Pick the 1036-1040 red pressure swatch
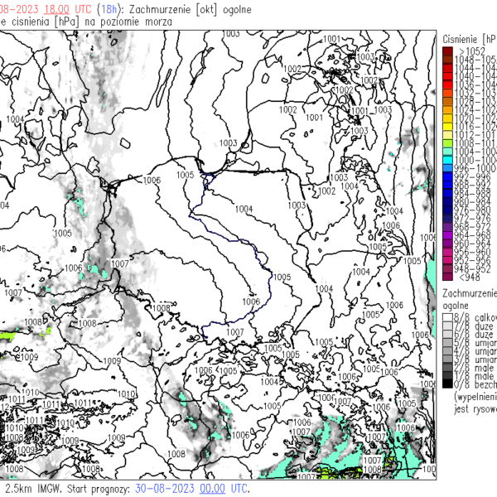Screen dimensions: 497x497 click(448, 84)
